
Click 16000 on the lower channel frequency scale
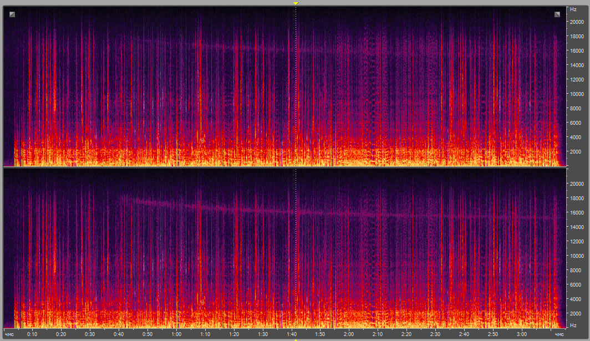pyautogui.click(x=575, y=212)
